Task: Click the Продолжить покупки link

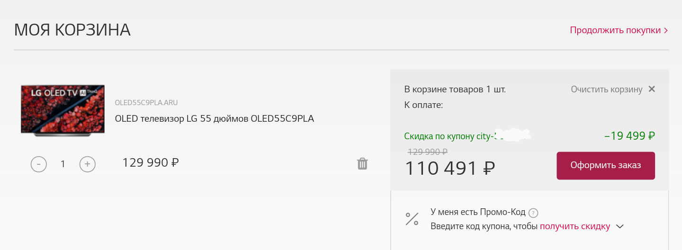Action: (x=615, y=30)
